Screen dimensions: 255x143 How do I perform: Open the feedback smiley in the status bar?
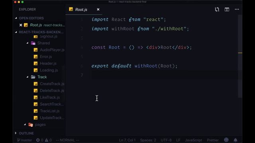(226, 140)
